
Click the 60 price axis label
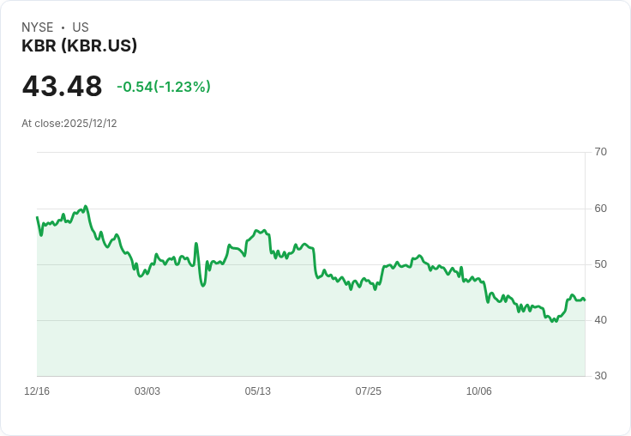pos(600,209)
